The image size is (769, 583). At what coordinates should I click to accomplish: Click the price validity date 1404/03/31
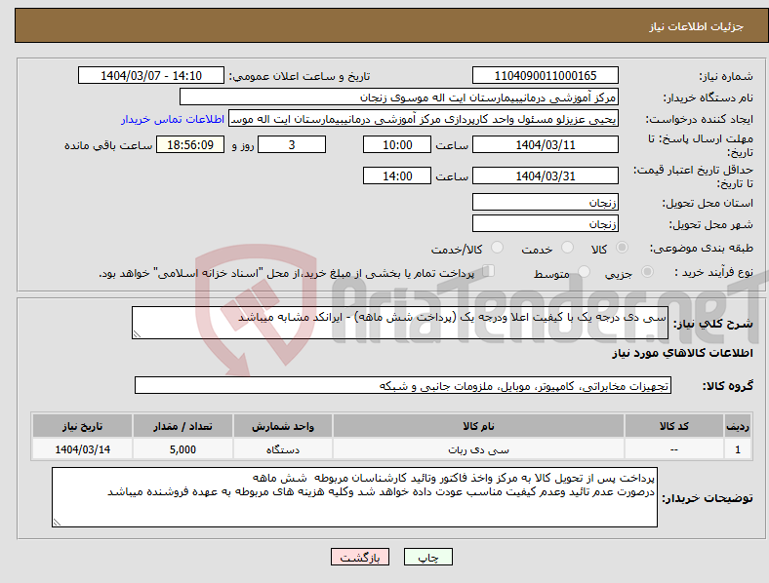tap(545, 175)
